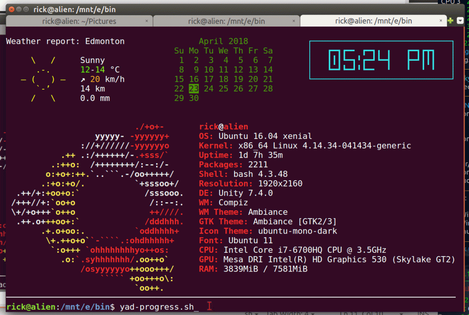The image size is (469, 315).
Task: Toggle the INS insert mode indicator
Action: pyautogui.click(x=421, y=314)
